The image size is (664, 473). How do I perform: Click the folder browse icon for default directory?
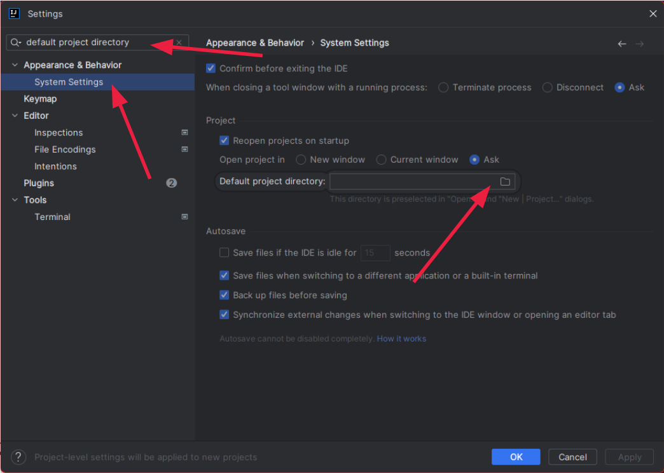505,182
